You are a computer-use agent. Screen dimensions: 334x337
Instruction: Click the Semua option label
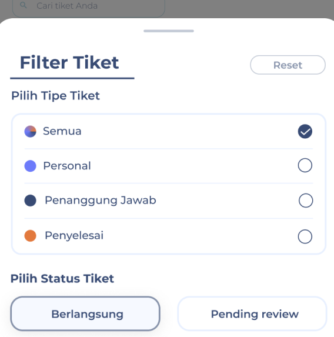62,131
